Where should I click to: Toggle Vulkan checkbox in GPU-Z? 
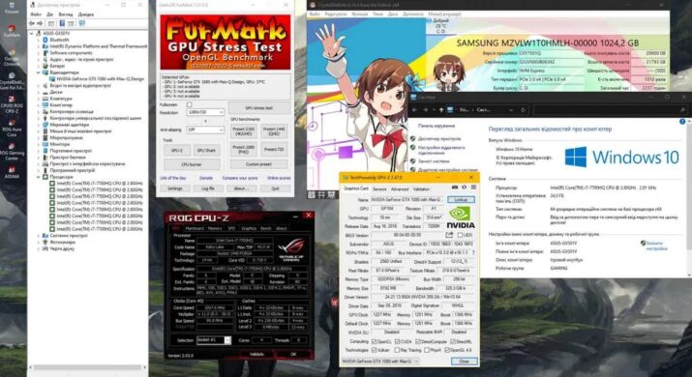375,350
